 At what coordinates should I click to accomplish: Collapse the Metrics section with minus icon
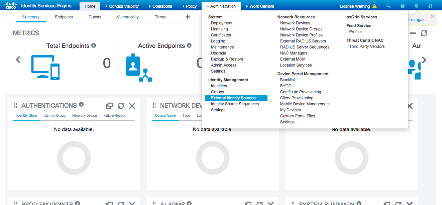point(413,33)
